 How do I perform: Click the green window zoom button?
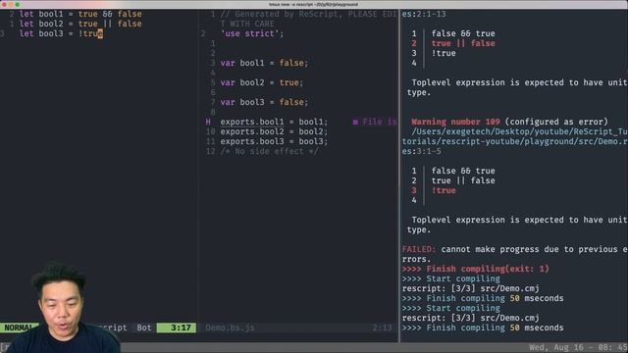[x=18, y=4]
